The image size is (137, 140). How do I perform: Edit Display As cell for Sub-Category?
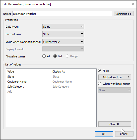[74, 87]
